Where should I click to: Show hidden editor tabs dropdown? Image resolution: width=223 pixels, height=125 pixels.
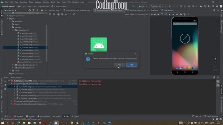point(148,10)
